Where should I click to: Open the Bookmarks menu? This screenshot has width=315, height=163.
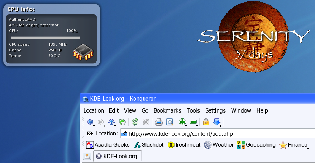tap(167, 111)
